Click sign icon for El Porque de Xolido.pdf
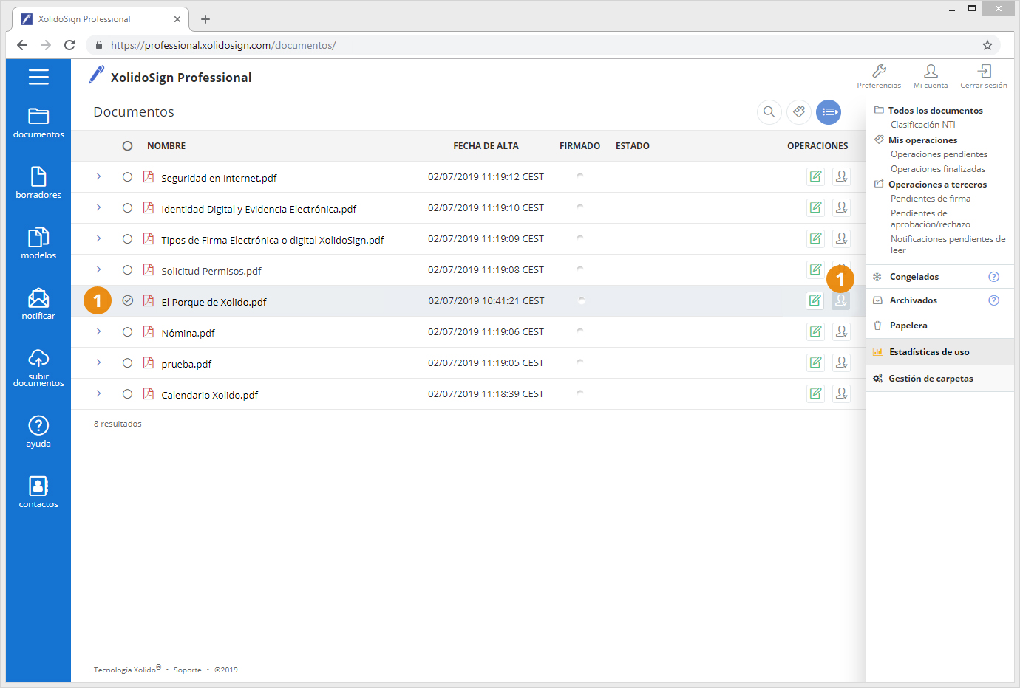 (x=815, y=300)
